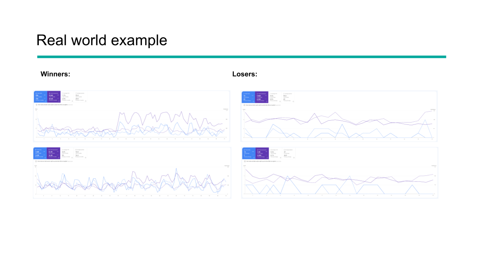478x269 pixels.
Task: Click the "Losers:" heading text
Action: tap(245, 74)
